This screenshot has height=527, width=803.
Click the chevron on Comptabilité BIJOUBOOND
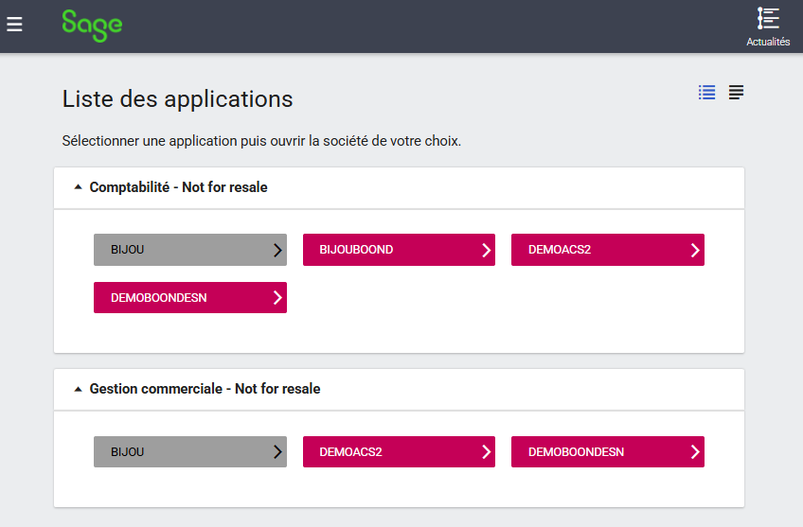click(x=486, y=250)
